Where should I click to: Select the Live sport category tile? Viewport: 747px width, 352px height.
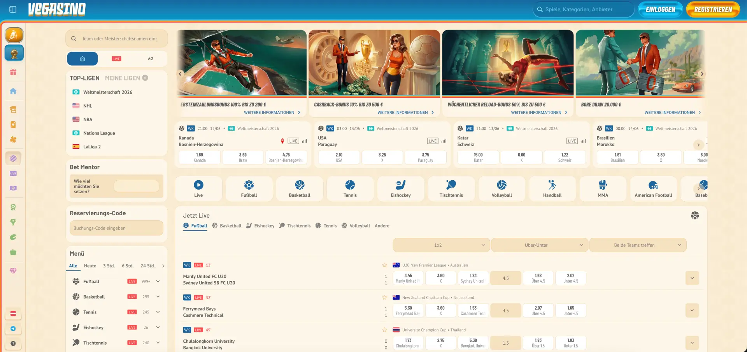tap(198, 189)
